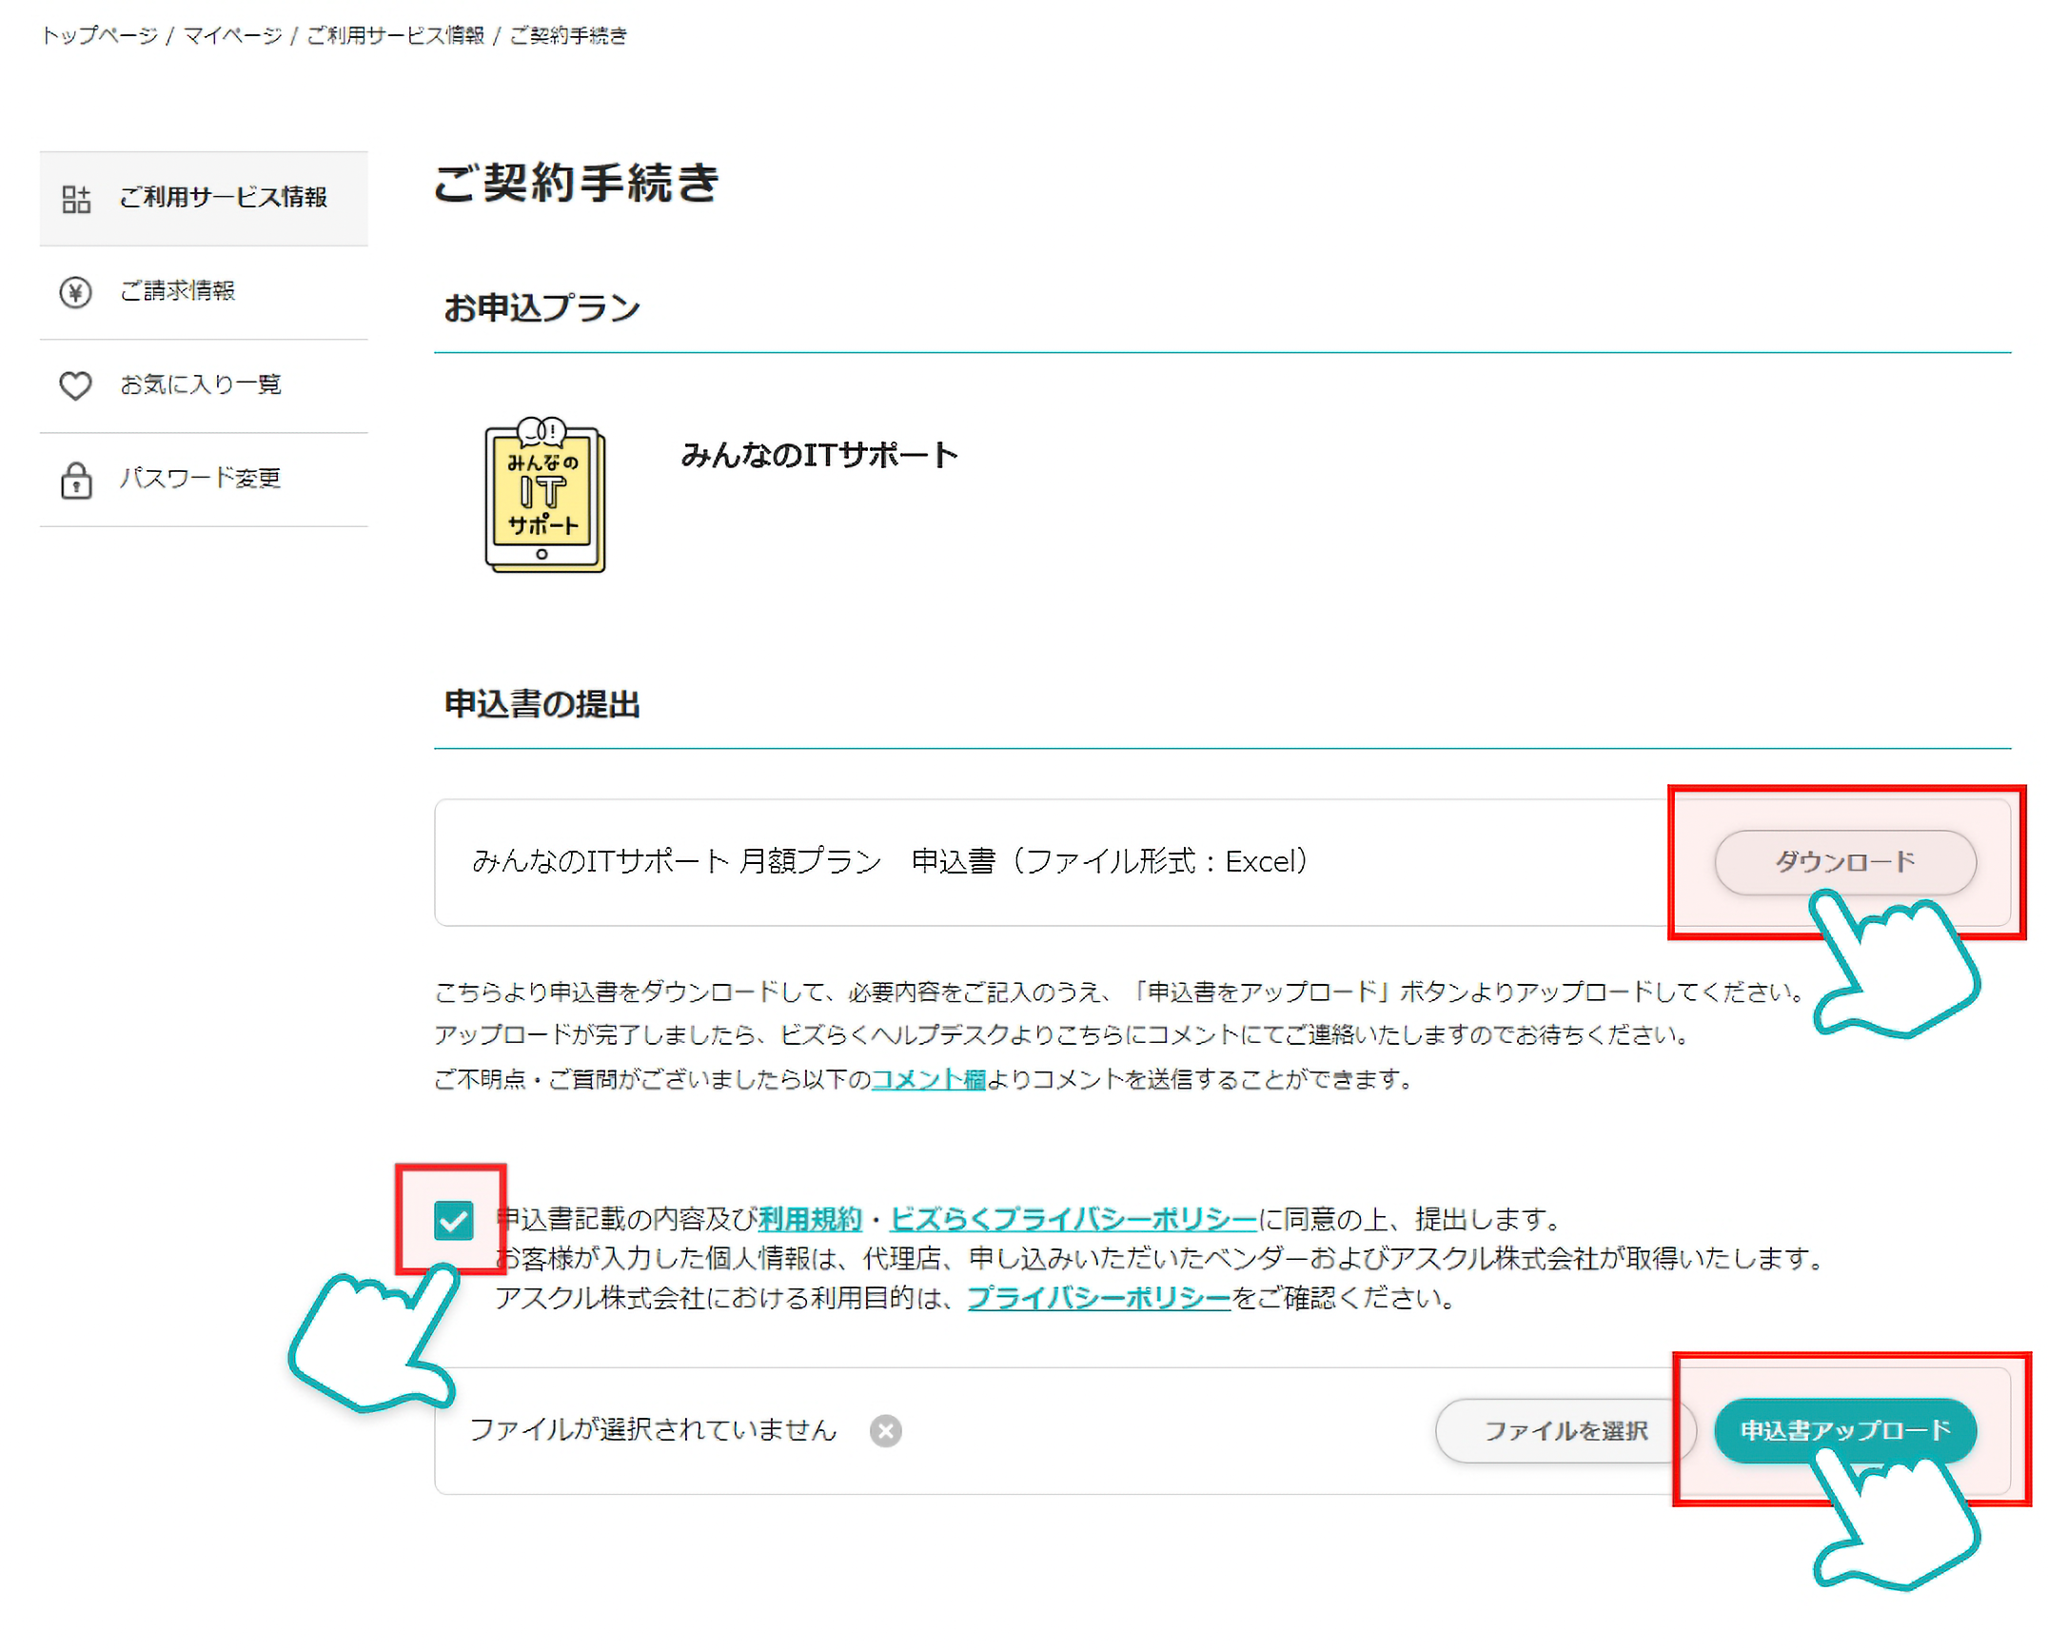Click the 申込書の提出 section heading
Screen dimensions: 2048x1650
click(542, 704)
